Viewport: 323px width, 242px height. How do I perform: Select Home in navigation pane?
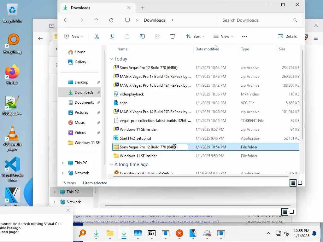coord(80,52)
